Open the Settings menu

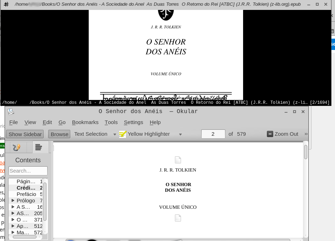(133, 122)
